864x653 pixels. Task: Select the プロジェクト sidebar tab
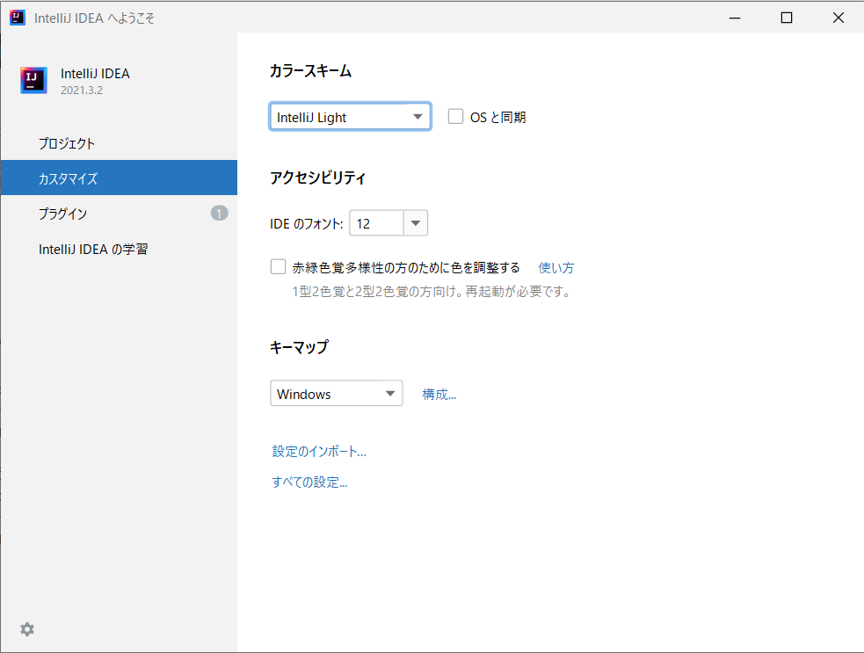point(119,143)
